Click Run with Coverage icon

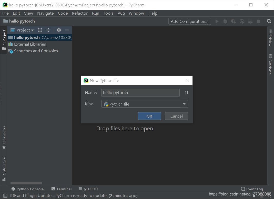[x=234, y=21]
